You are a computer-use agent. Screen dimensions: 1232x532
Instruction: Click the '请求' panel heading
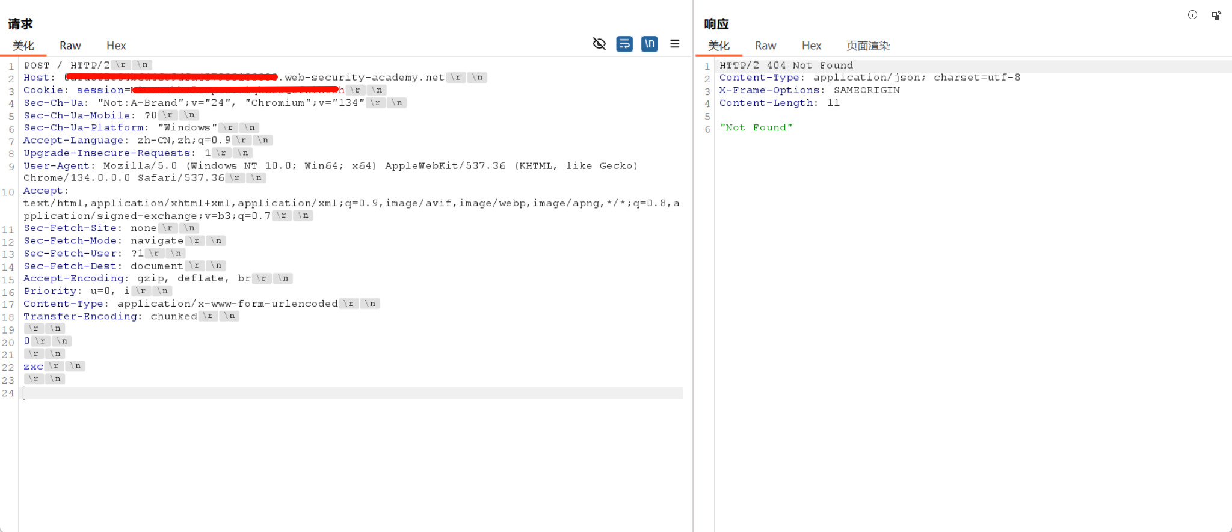[x=20, y=23]
